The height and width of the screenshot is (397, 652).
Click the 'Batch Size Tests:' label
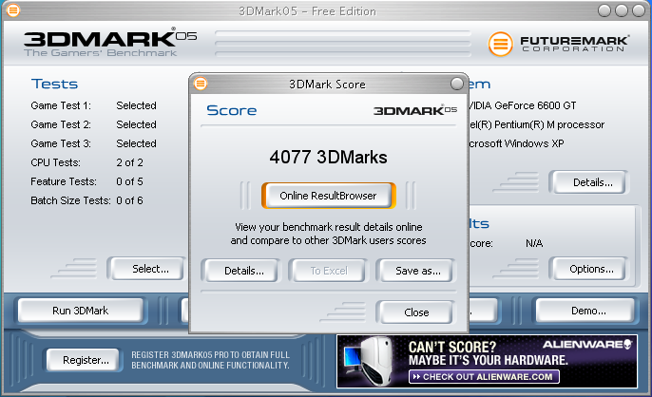(x=70, y=200)
